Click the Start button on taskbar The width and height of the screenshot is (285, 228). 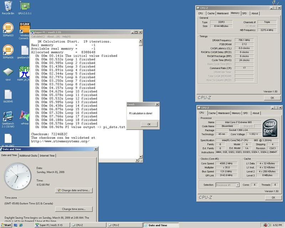6,225
